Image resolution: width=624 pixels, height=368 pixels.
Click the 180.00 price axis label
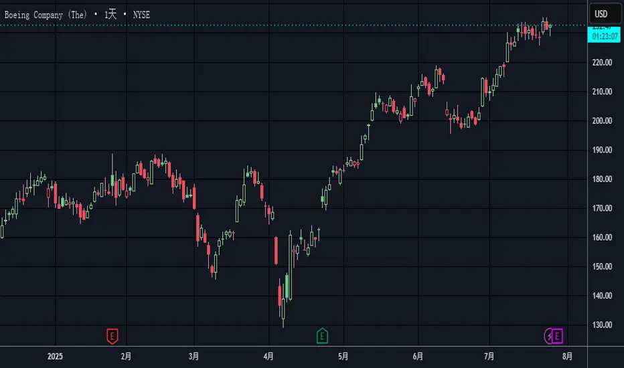[602, 179]
